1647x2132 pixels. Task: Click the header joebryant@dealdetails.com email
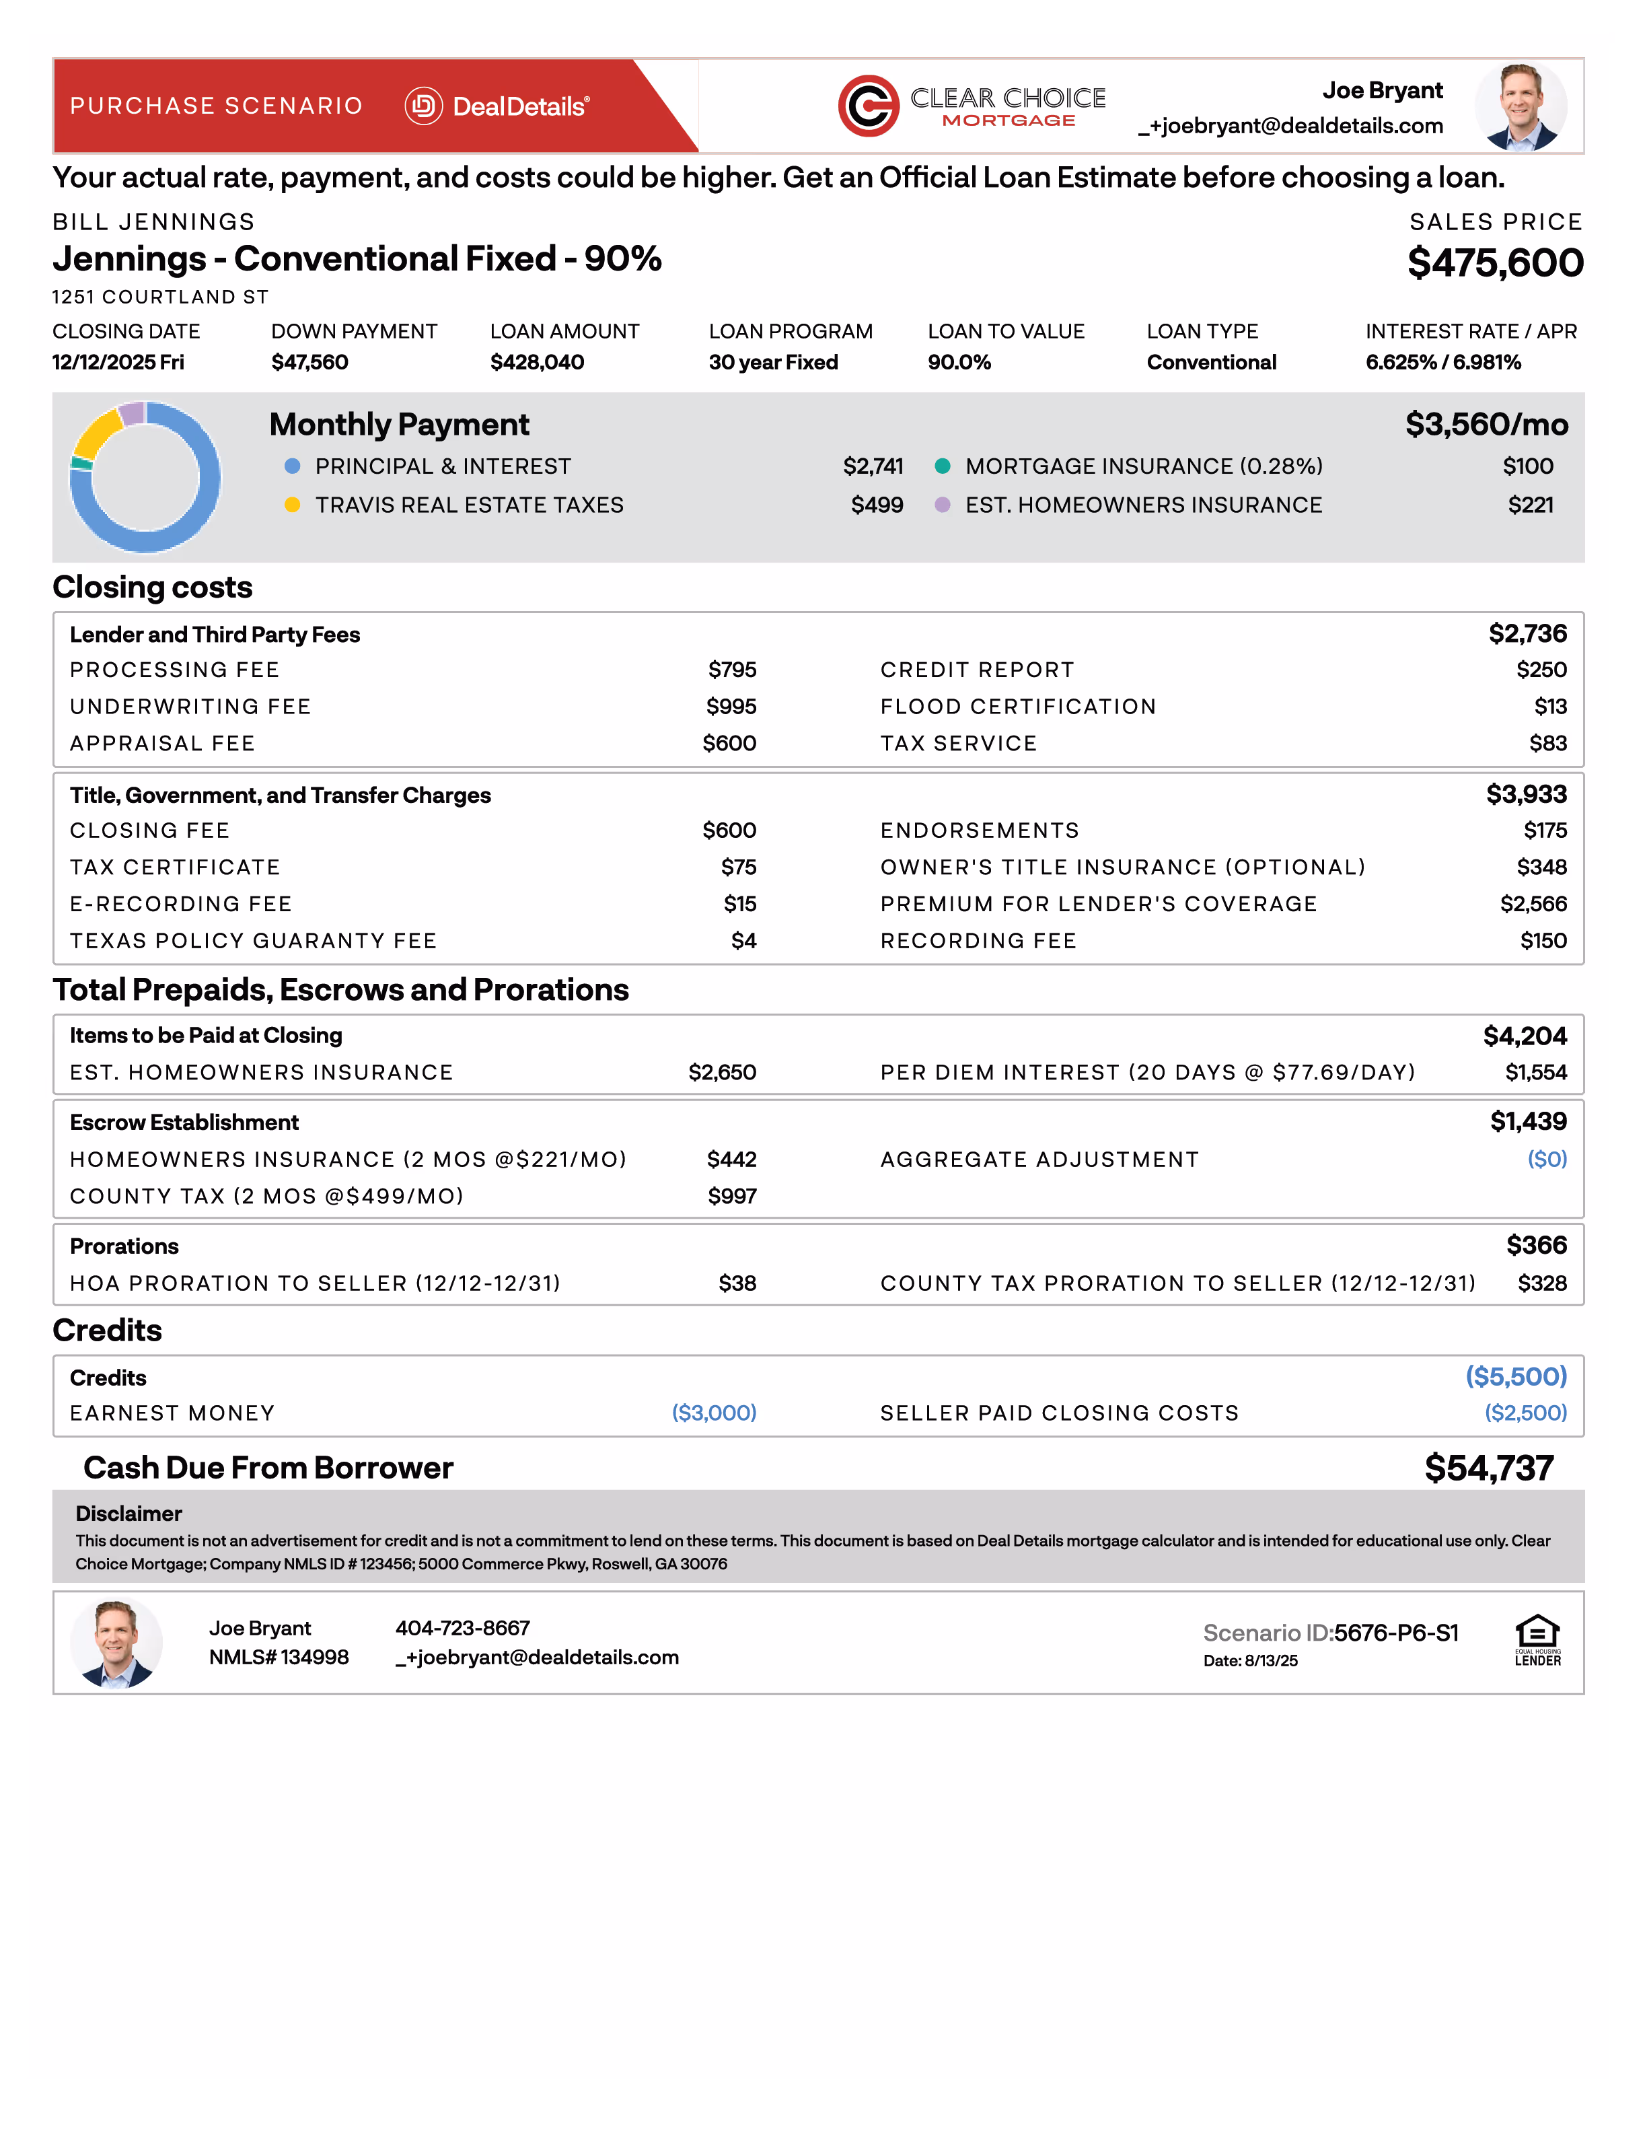(x=1290, y=126)
